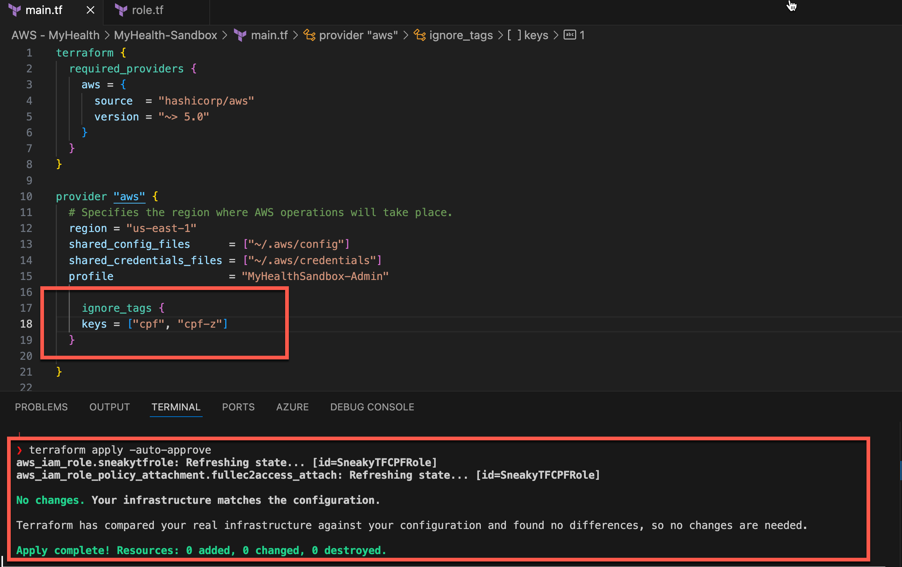The width and height of the screenshot is (902, 567).
Task: Open the PROBLEMS panel tab
Action: click(x=41, y=407)
